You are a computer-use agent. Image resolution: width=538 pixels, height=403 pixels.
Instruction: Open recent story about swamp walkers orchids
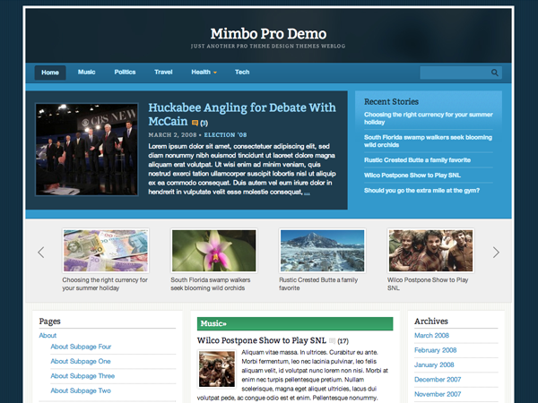[x=428, y=141]
